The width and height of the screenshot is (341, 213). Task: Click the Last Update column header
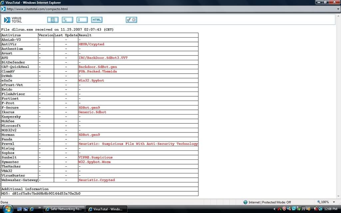66,35
